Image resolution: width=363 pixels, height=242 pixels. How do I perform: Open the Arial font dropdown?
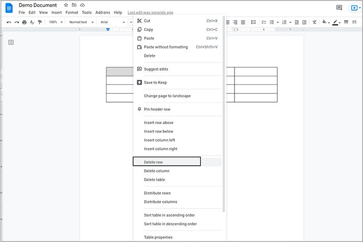113,22
